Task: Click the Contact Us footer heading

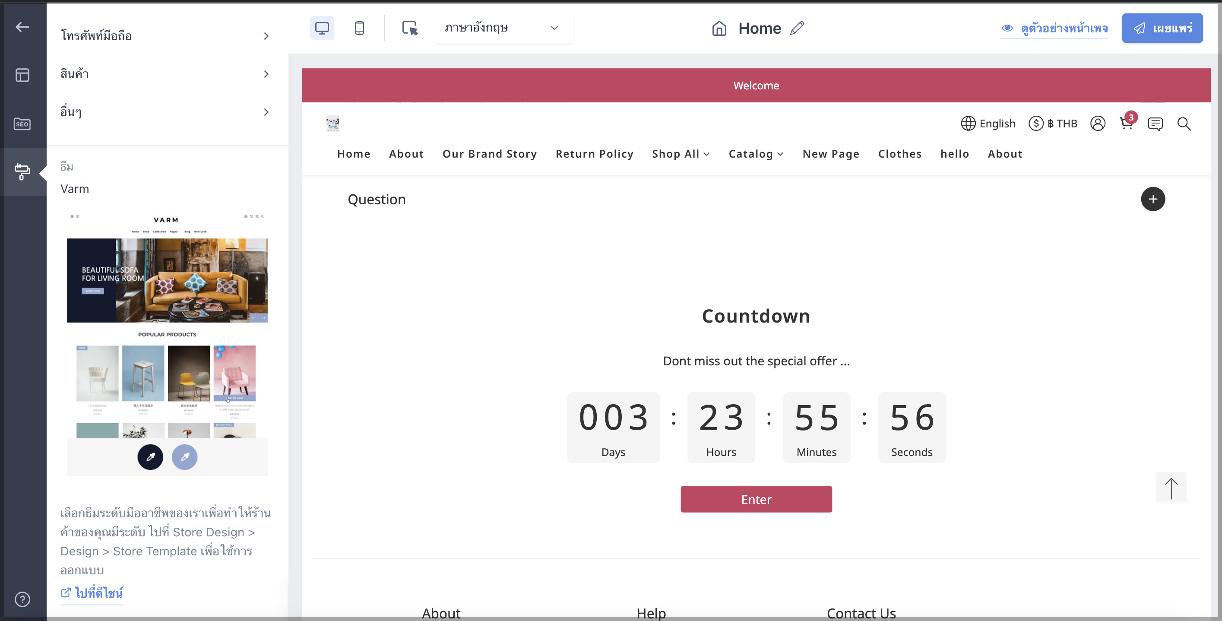Action: 861,613
